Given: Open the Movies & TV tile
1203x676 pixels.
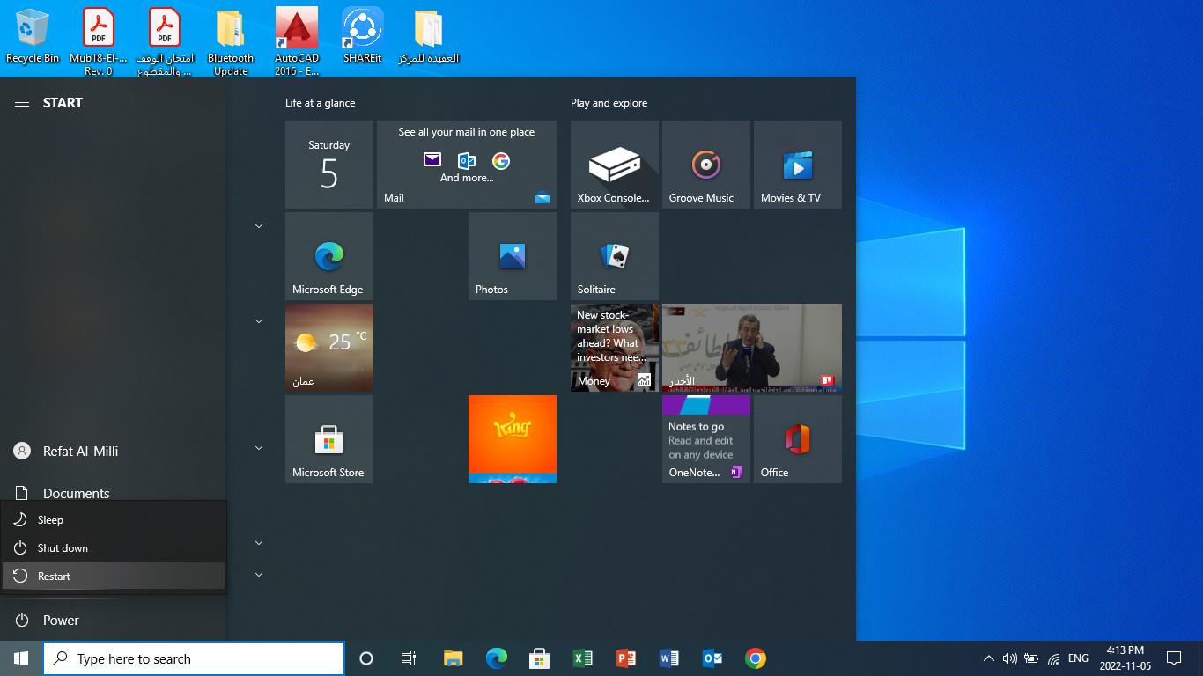Looking at the screenshot, I should pos(797,165).
